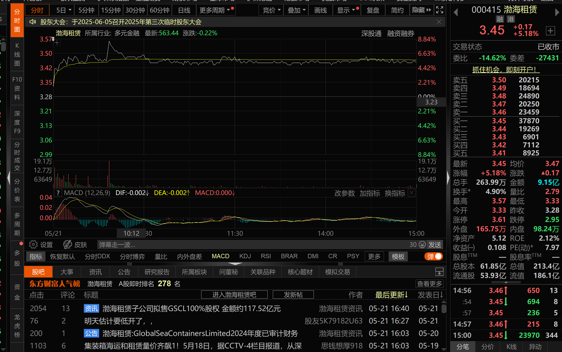This screenshot has height=352, width=562.
Task: Click the 模板 template button
Action: (398, 256)
